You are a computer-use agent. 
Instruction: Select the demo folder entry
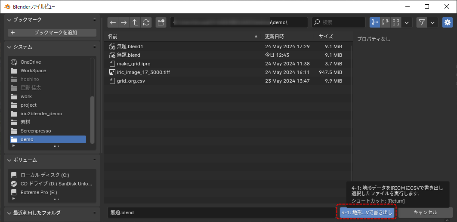48,139
